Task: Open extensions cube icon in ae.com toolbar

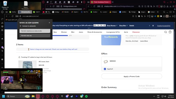Action: pos(164,16)
